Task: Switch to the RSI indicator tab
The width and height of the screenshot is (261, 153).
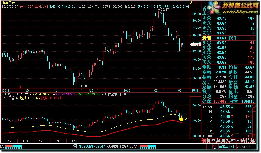Action: pos(58,141)
